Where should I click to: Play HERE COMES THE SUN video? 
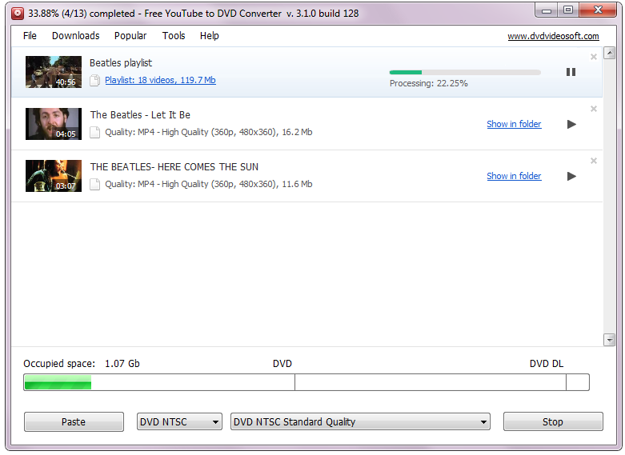(x=571, y=176)
